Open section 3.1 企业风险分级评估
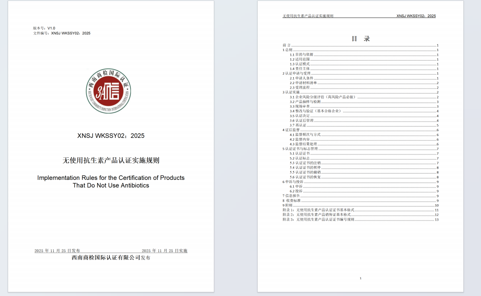The width and height of the screenshot is (481, 296). tap(323, 97)
